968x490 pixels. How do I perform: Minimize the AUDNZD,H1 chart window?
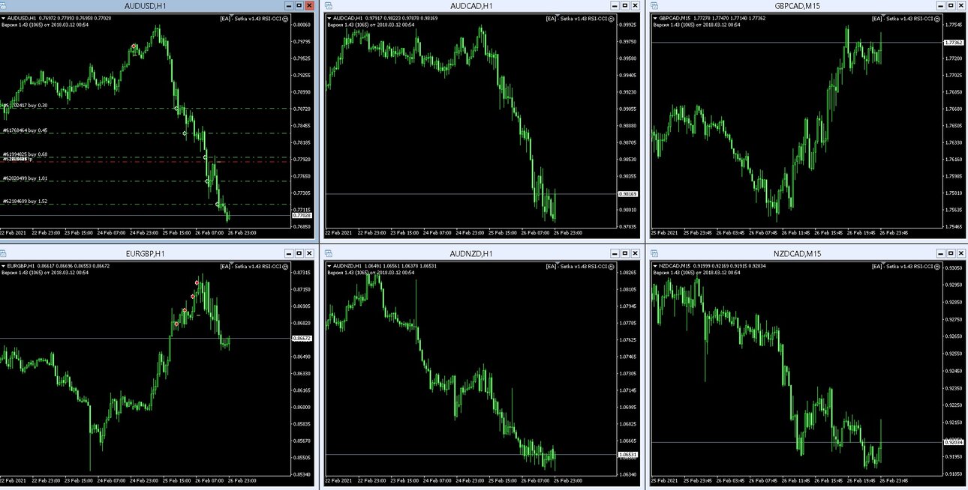click(x=613, y=253)
